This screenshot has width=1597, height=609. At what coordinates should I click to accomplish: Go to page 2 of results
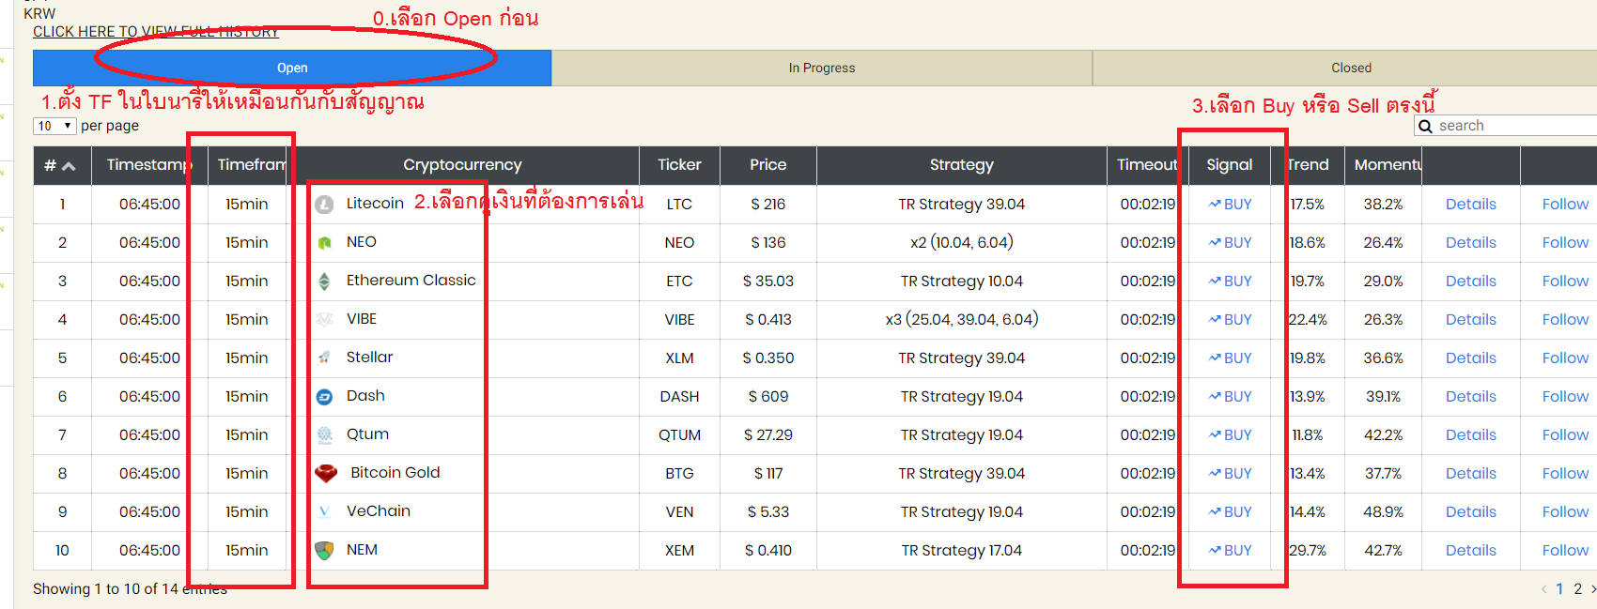[x=1578, y=589]
